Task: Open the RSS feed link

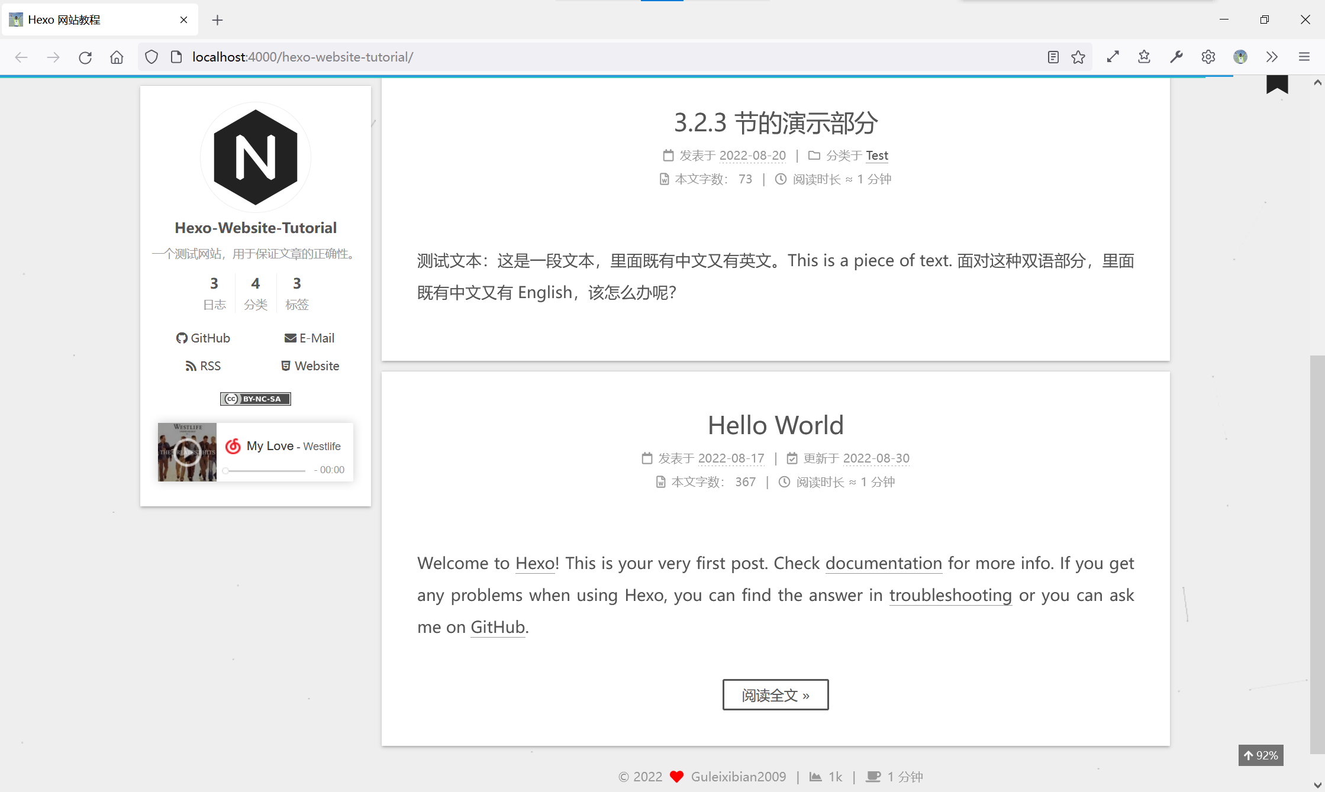Action: (x=203, y=366)
